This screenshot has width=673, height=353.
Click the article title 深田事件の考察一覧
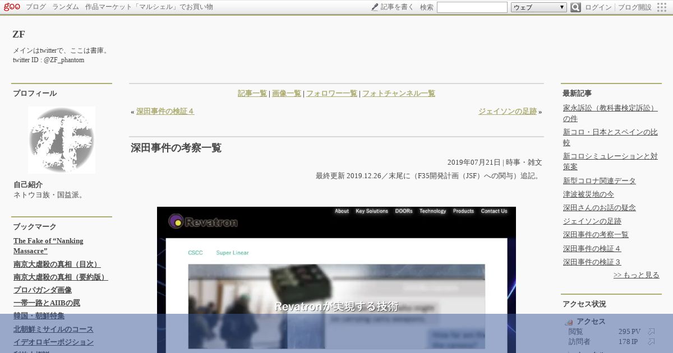pos(176,148)
